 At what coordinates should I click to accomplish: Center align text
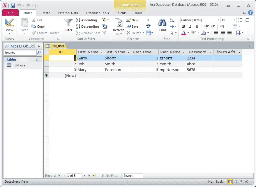[x=223, y=33]
